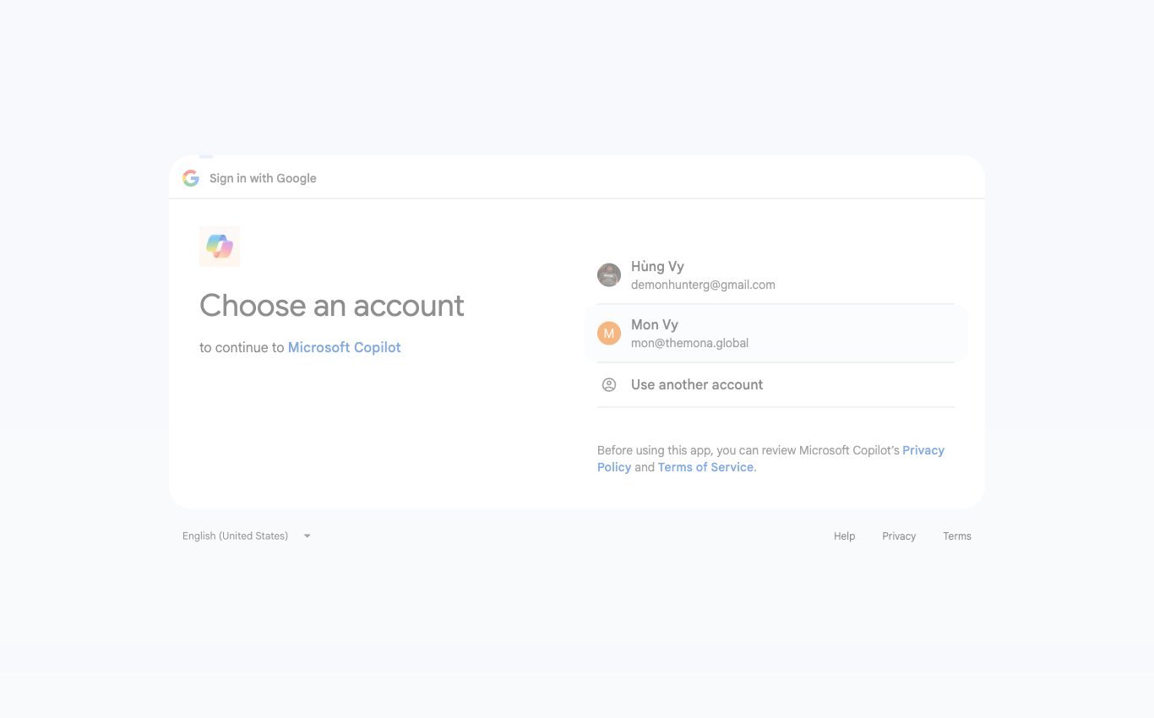1154x718 pixels.
Task: Open the Privacy footer link
Action: [x=899, y=536]
